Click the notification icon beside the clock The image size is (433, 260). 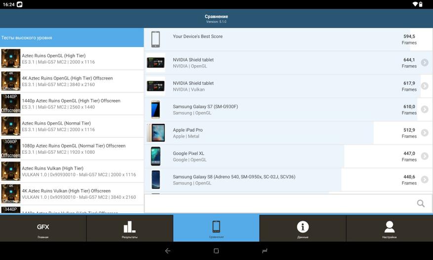[20, 4]
